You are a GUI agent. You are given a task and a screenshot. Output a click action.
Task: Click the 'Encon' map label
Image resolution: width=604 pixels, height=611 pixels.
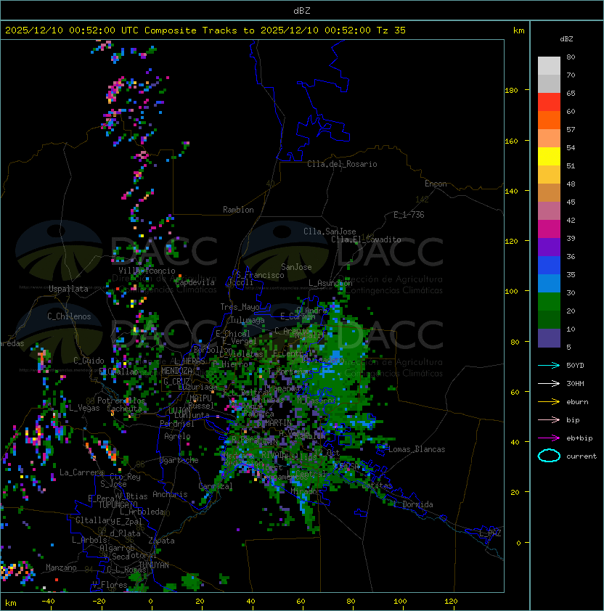pos(436,184)
